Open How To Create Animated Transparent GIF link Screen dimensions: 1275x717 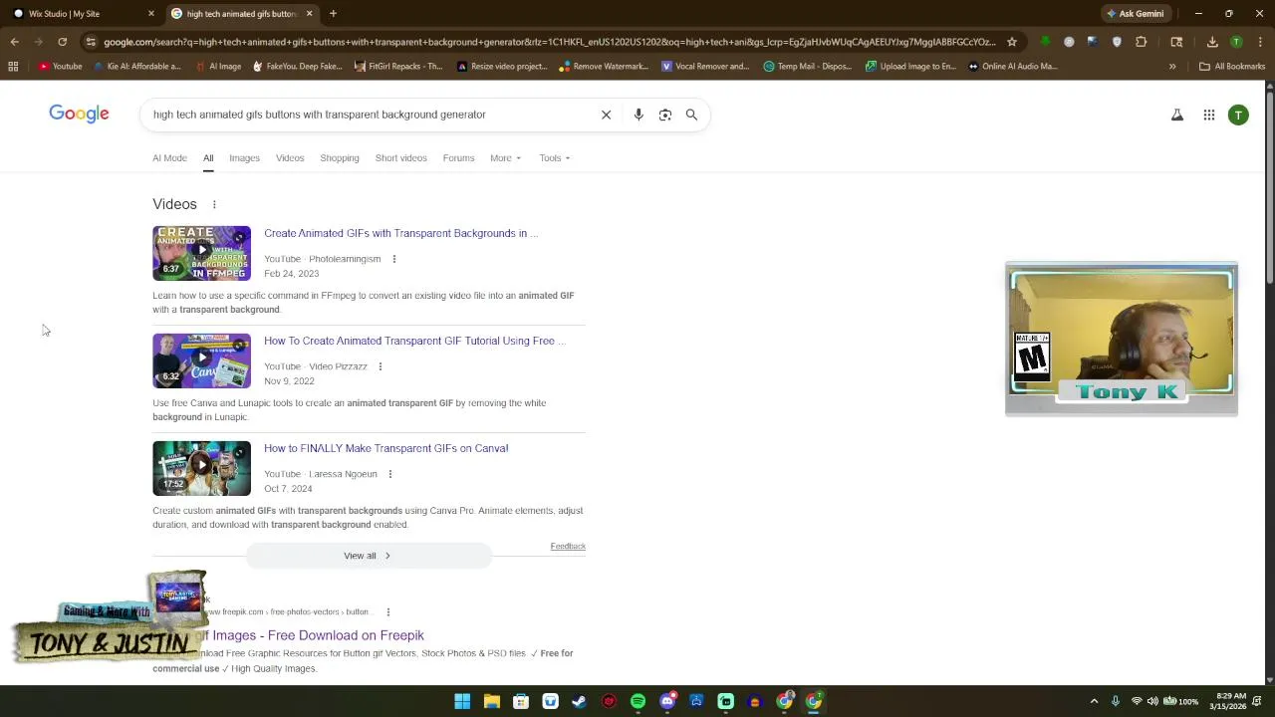414,341
